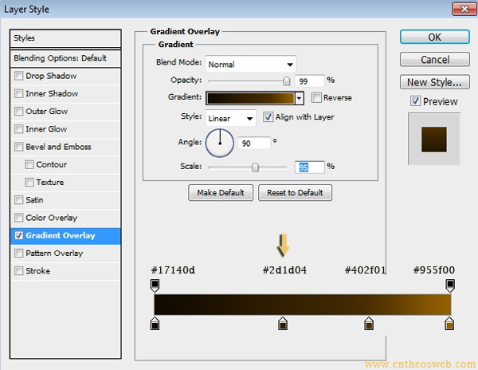Select the #402f01 color stop below gradient
Screen dimensions: 478x370
click(369, 323)
